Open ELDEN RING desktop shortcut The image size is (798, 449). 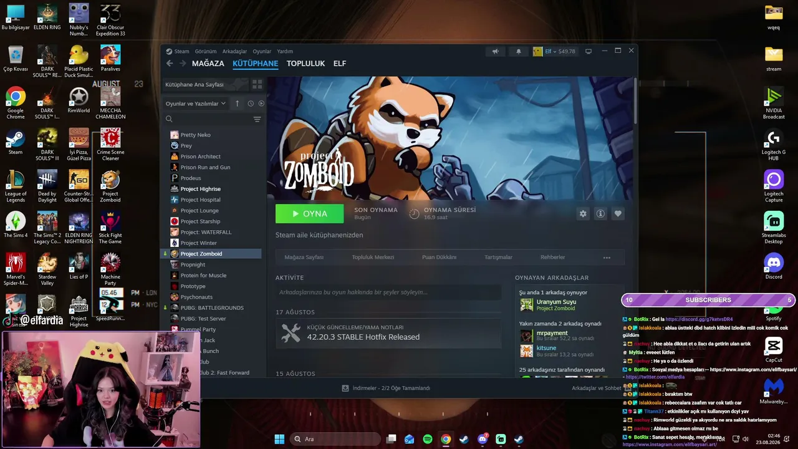tap(47, 17)
